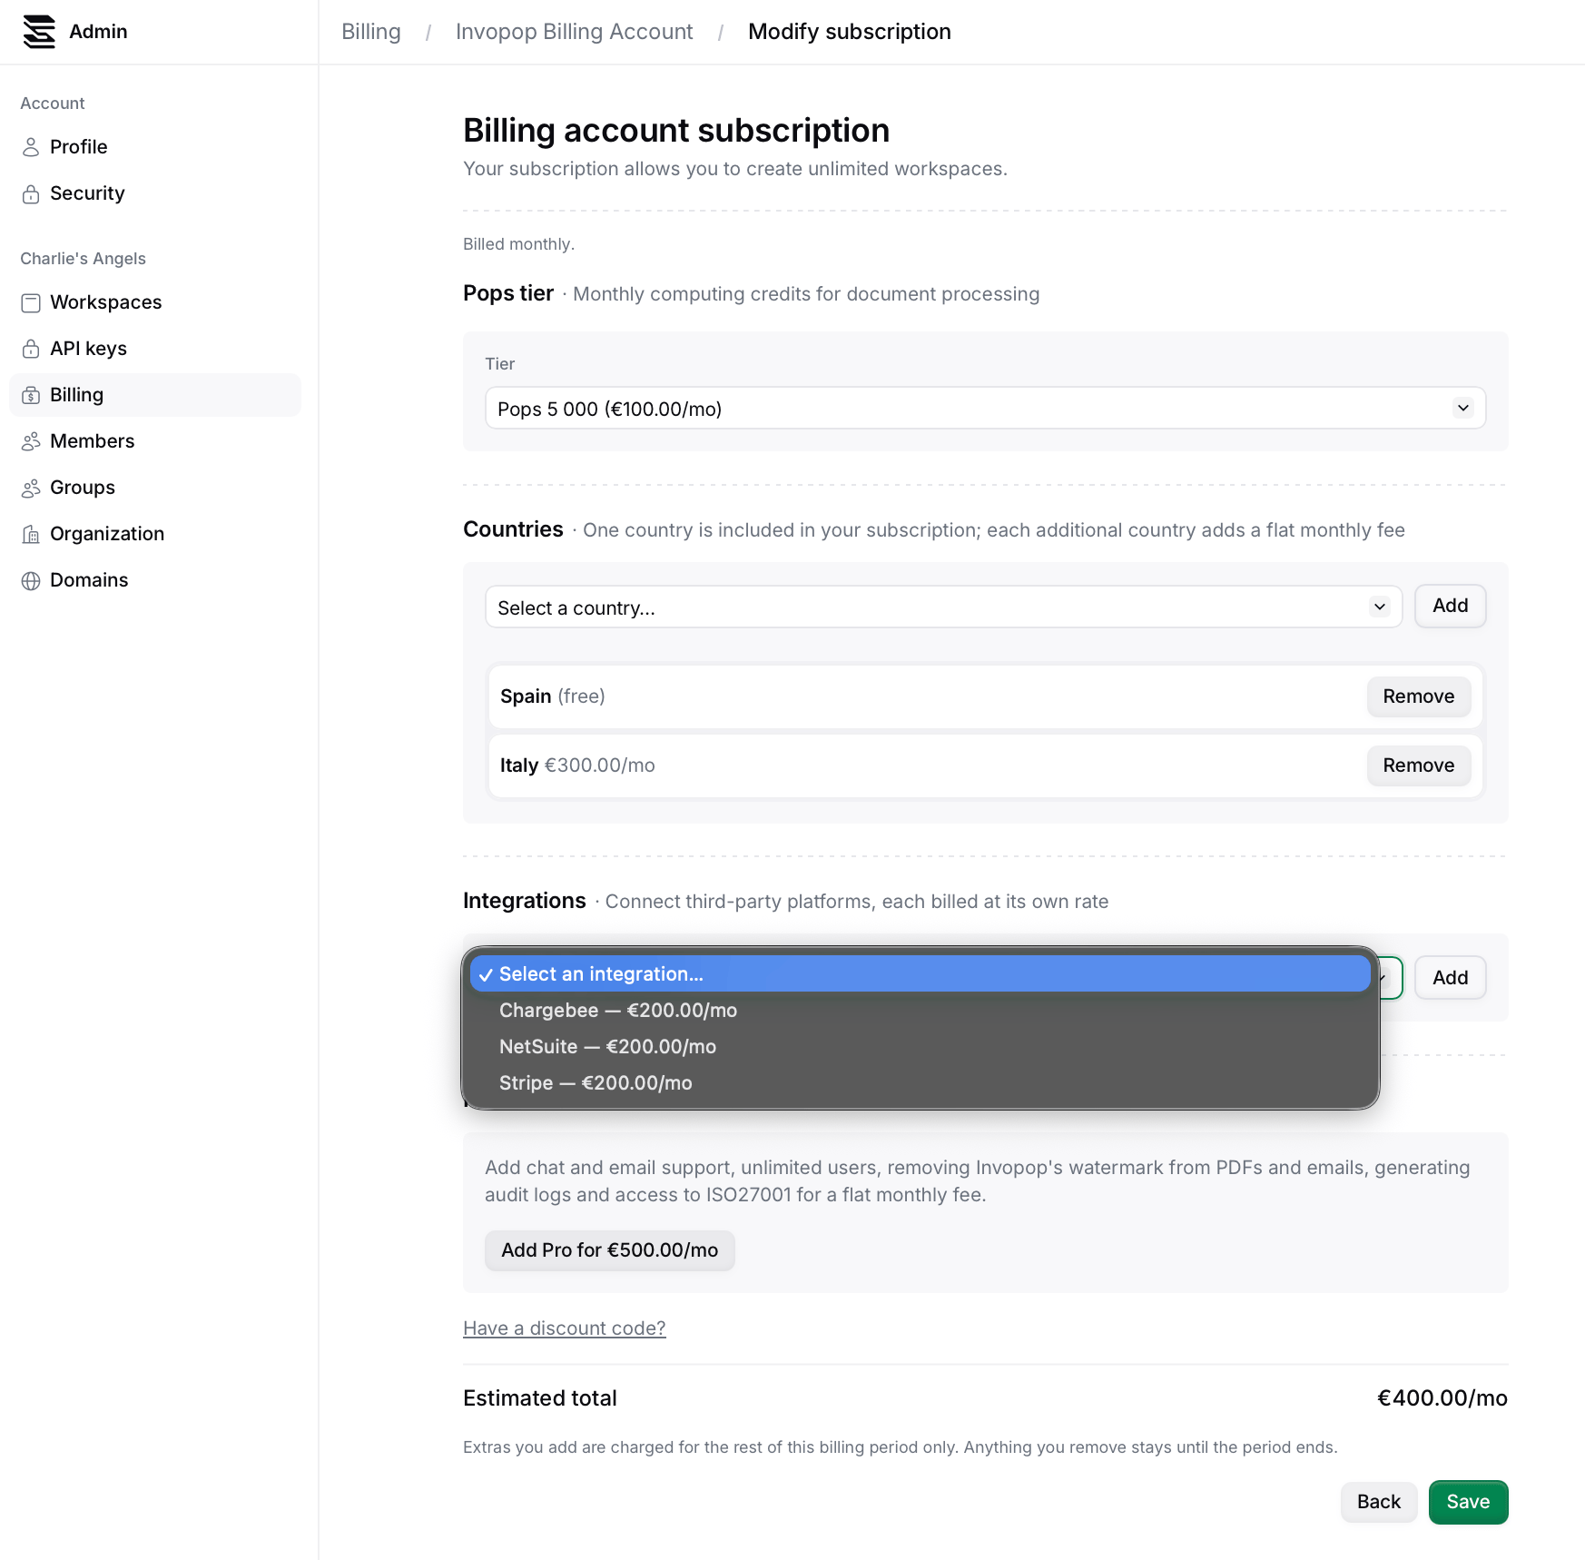Click the Modify subscription breadcrumb text

pyautogui.click(x=849, y=32)
